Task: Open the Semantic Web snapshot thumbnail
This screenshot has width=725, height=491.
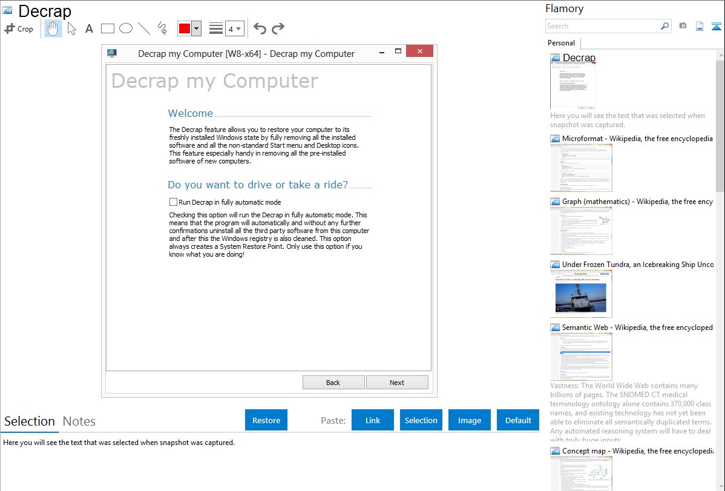Action: [581, 357]
